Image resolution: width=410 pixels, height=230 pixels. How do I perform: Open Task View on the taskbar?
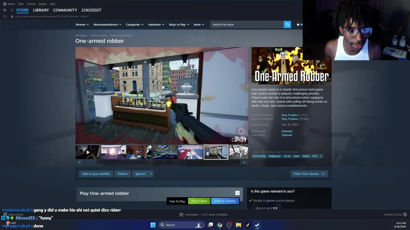tap(210, 225)
